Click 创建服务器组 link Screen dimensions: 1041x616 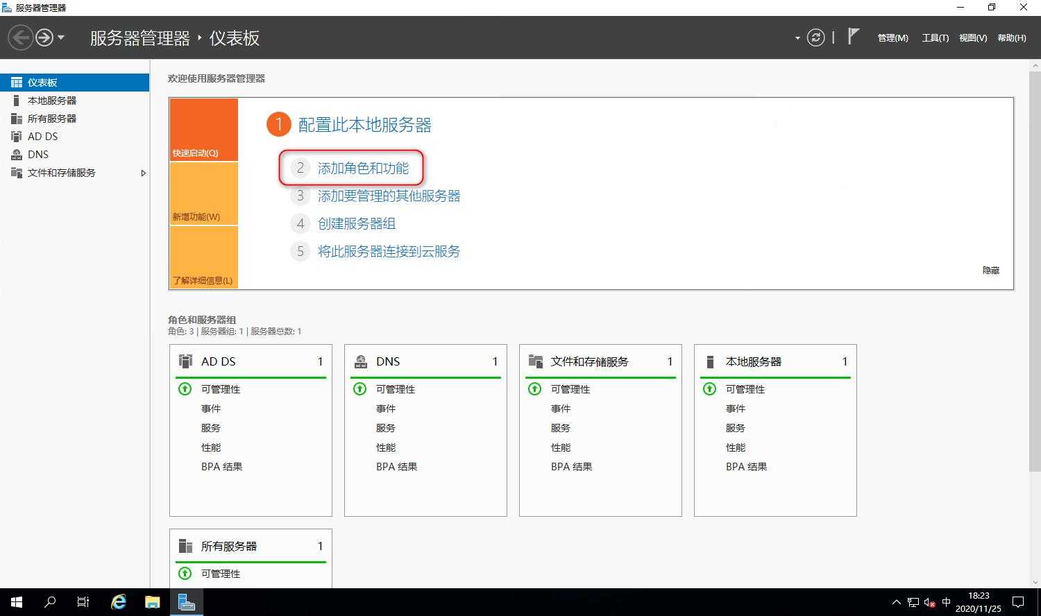[x=357, y=223]
